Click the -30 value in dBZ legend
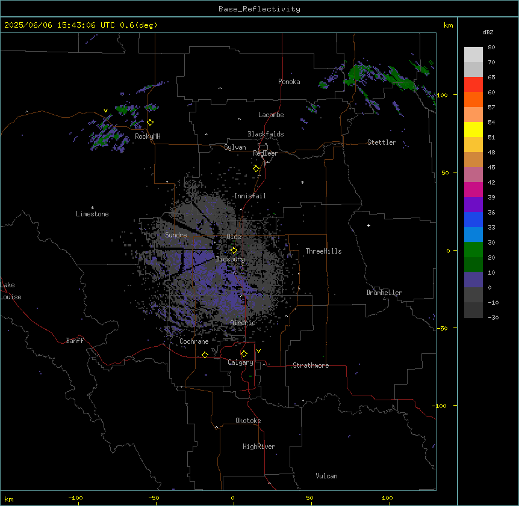 (x=493, y=318)
